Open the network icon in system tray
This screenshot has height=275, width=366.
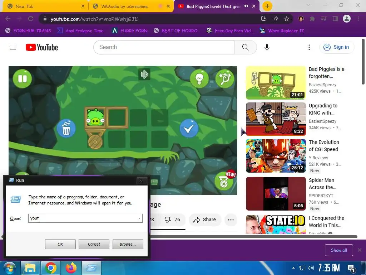coord(302,268)
